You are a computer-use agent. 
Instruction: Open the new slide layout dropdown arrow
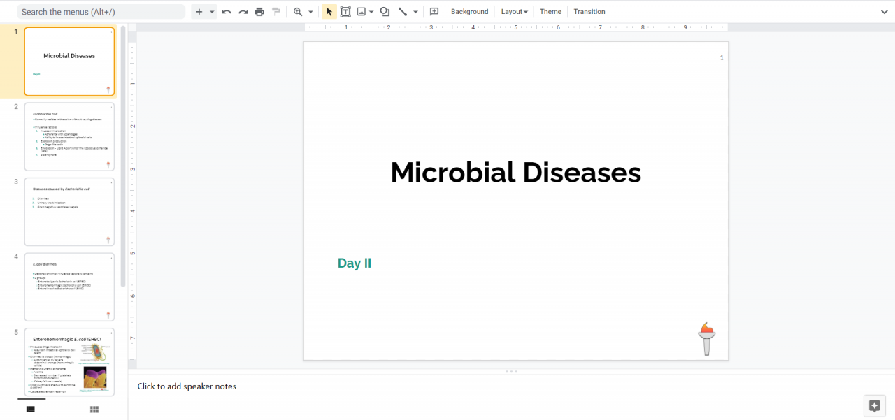[x=212, y=12]
